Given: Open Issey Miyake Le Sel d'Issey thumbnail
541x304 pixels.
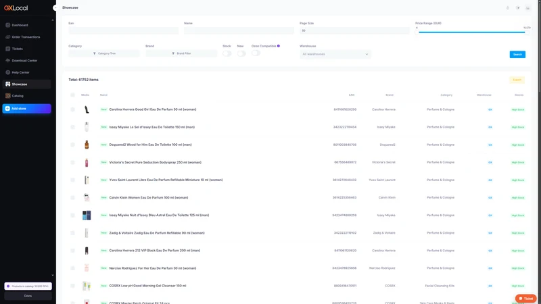Looking at the screenshot, I should click(x=87, y=127).
